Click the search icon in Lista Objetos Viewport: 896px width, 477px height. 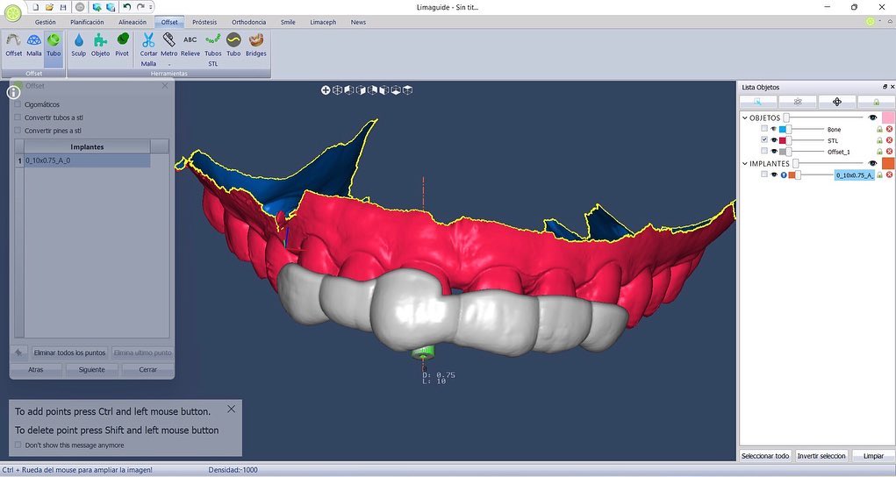point(758,102)
